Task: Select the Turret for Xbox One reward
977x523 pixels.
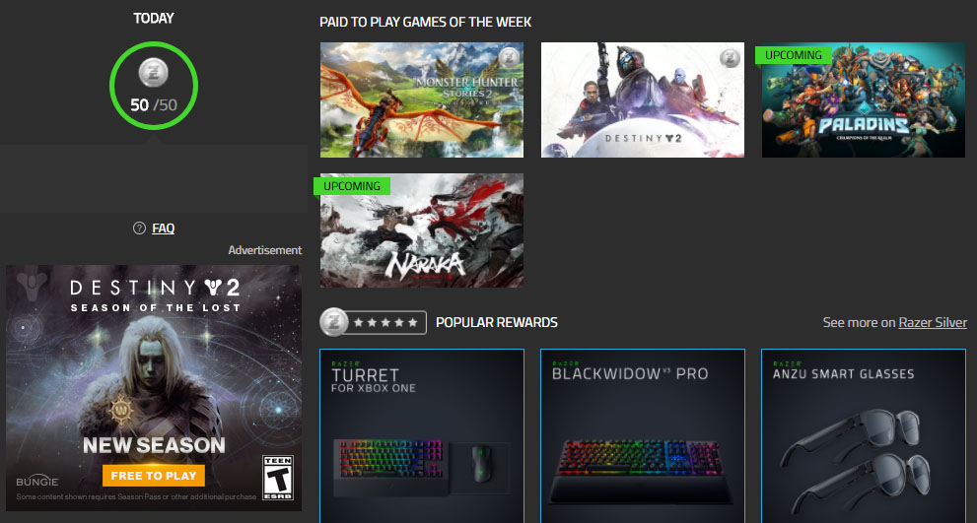Action: tap(422, 435)
